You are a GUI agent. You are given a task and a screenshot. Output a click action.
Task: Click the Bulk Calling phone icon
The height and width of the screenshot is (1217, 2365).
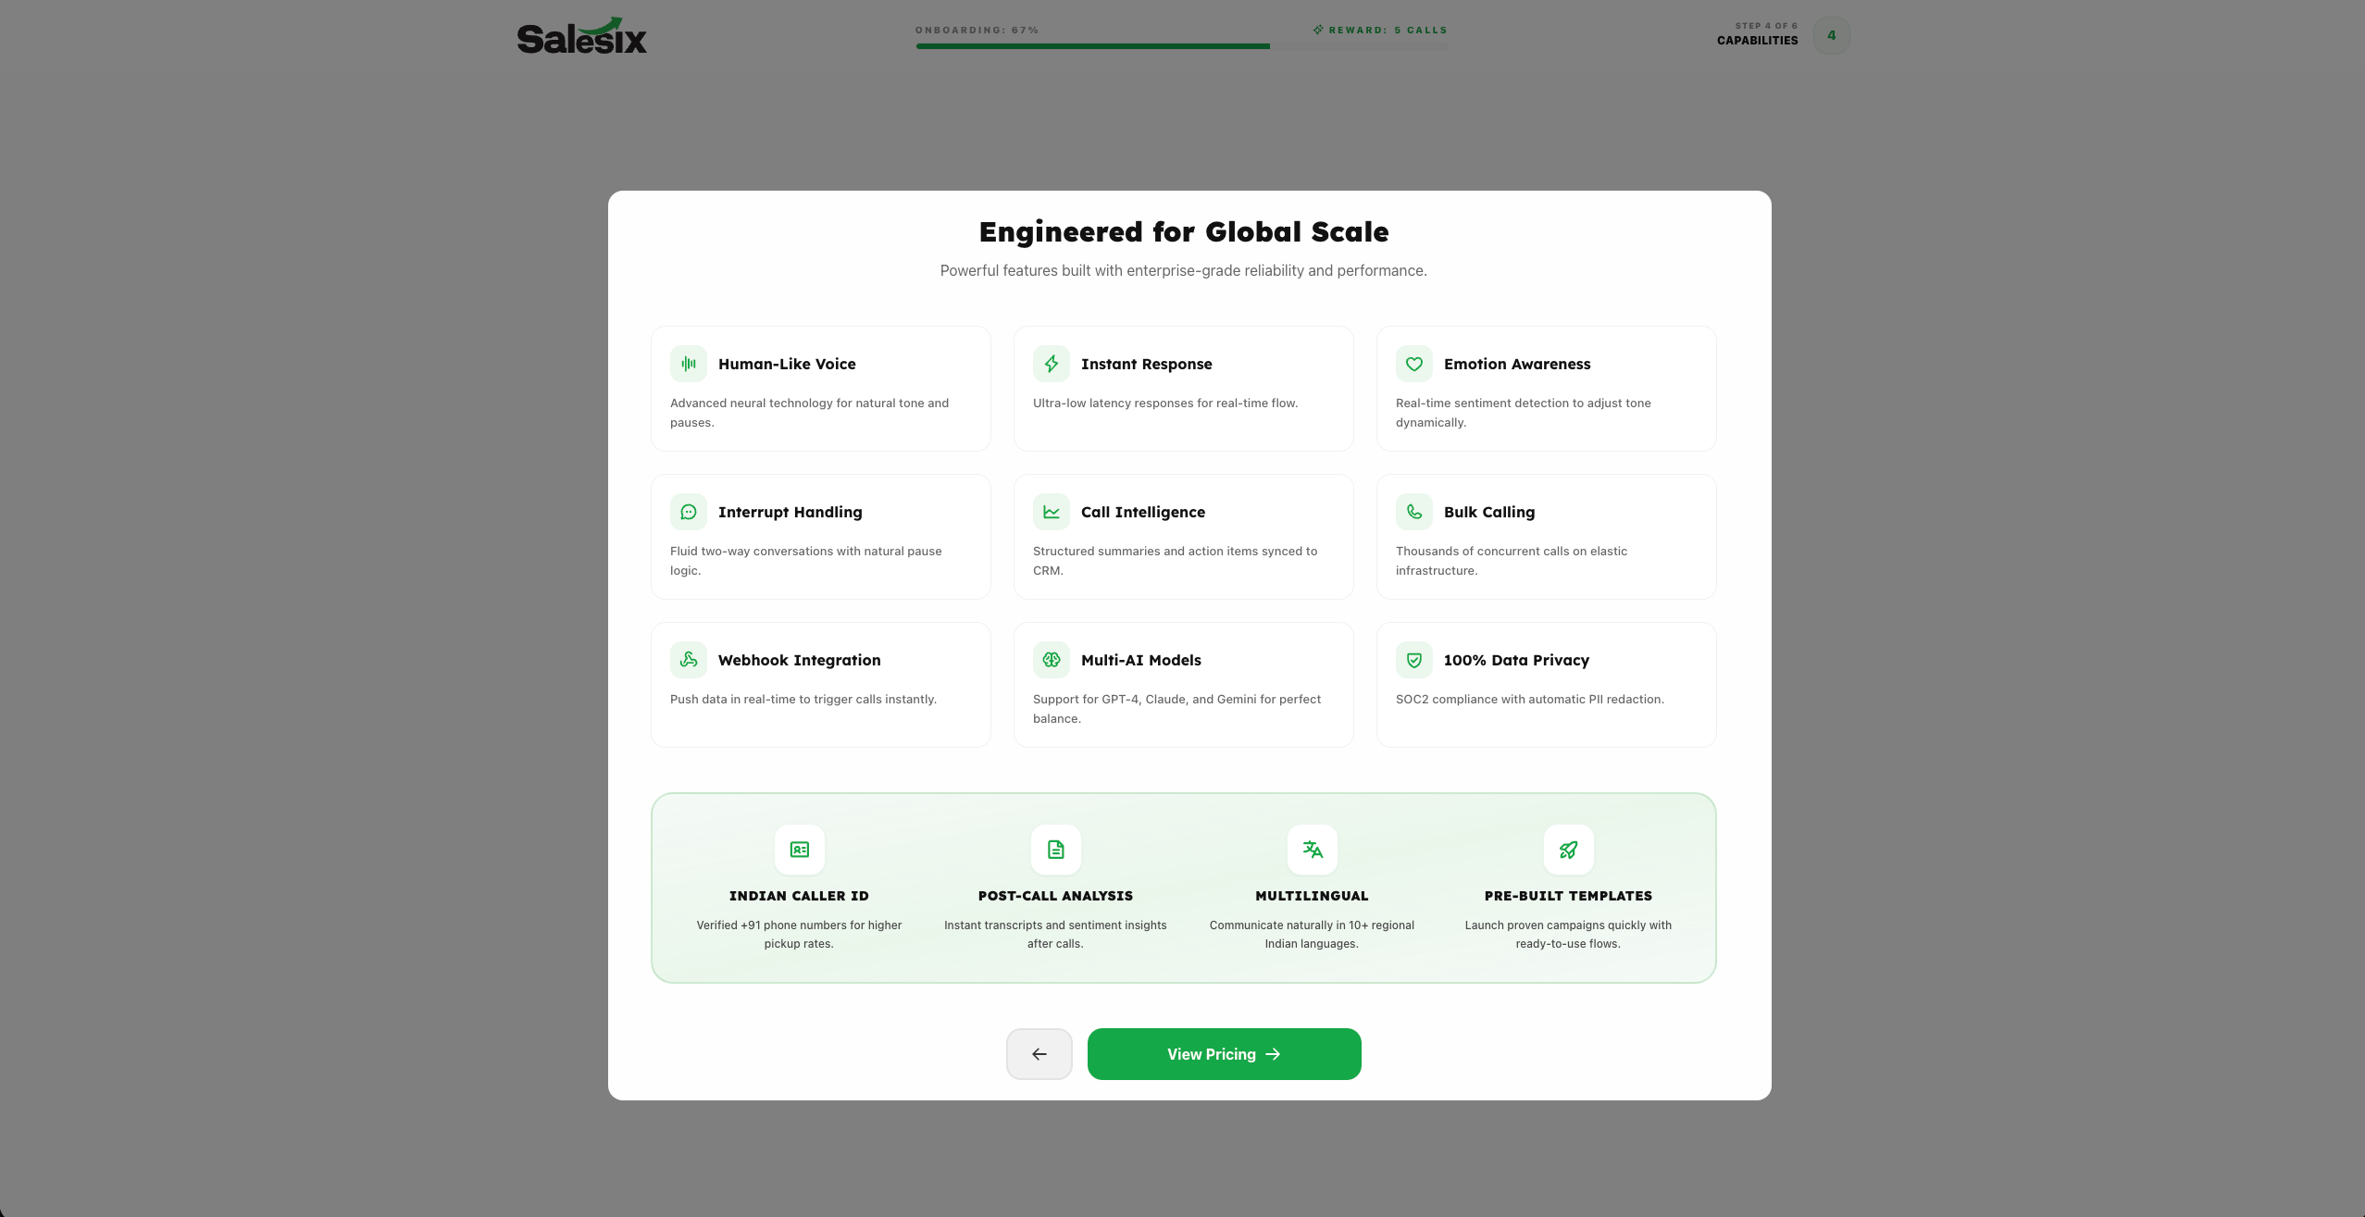point(1413,511)
